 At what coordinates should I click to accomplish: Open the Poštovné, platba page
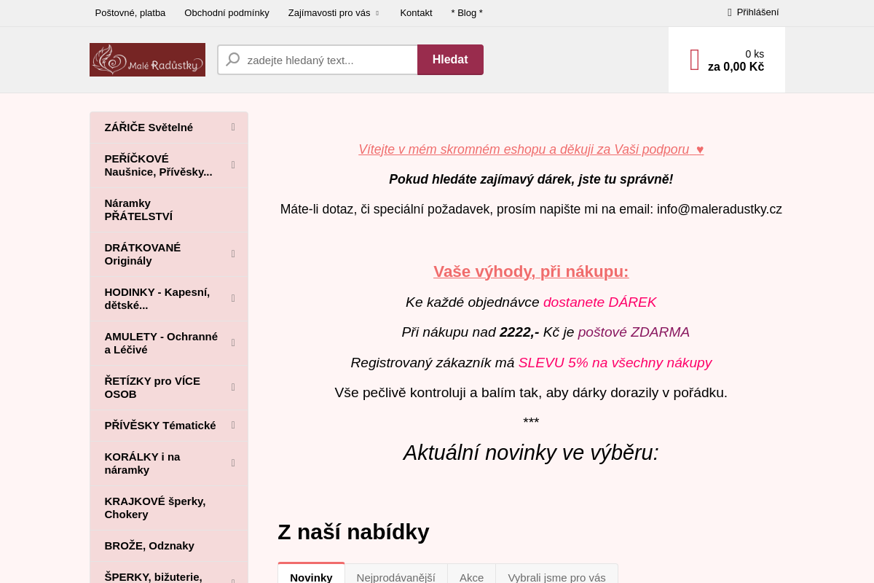tap(130, 12)
